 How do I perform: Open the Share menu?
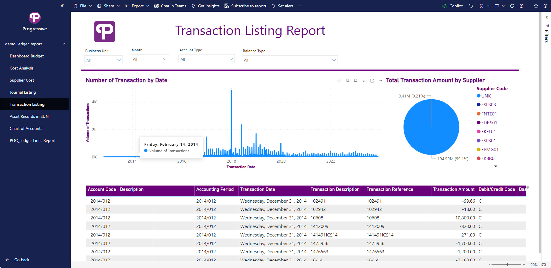(108, 6)
